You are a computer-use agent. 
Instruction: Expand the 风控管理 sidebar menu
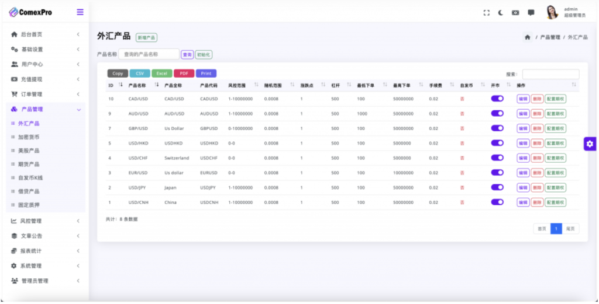pos(46,221)
